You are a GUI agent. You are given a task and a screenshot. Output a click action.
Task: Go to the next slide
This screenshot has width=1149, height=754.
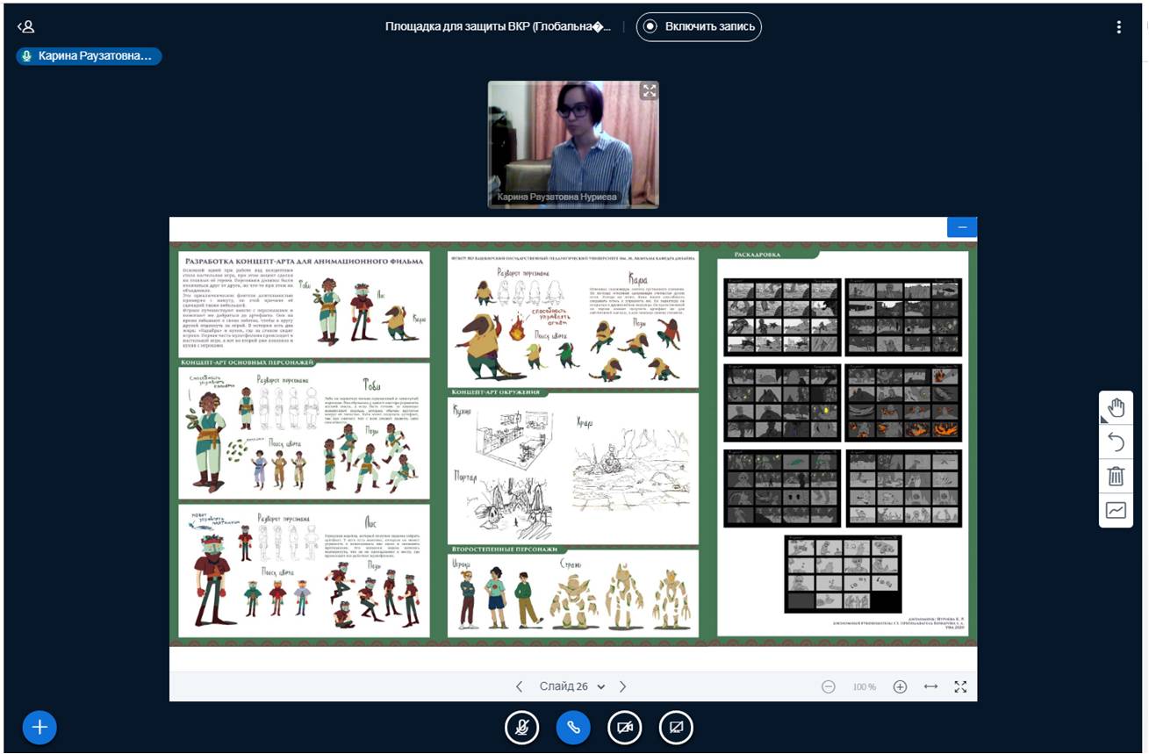point(623,686)
